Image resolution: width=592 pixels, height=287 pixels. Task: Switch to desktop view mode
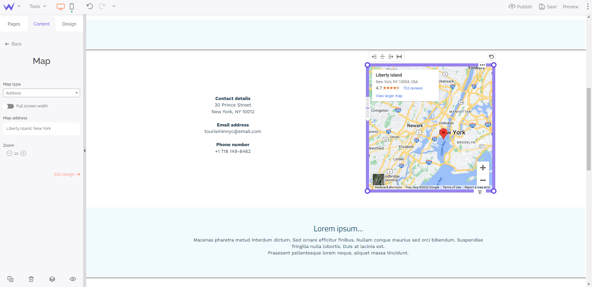[x=61, y=6]
